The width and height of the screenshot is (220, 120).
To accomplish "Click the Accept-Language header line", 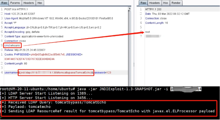I will click(53, 27).
